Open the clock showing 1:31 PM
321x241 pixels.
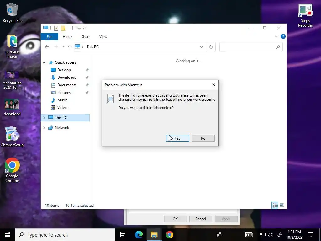[294, 235]
